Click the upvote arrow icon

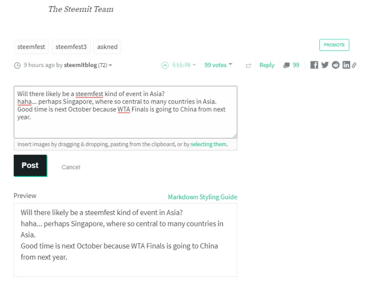(164, 65)
